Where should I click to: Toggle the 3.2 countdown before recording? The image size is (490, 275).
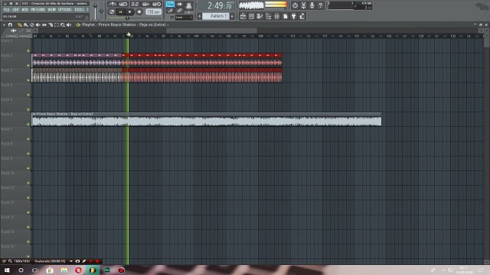point(135,4)
